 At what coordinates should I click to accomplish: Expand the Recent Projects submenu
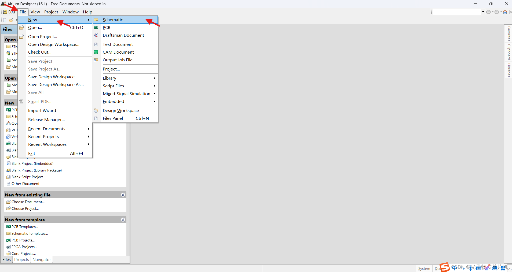click(89, 137)
